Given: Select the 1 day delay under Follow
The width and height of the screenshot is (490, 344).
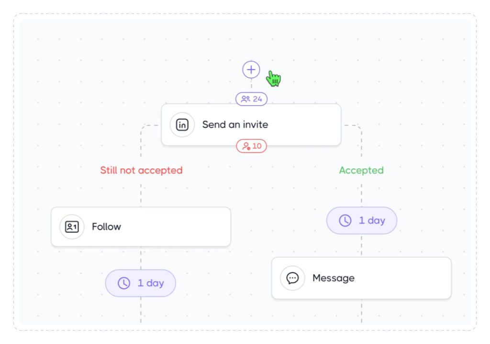Looking at the screenshot, I should [x=140, y=283].
